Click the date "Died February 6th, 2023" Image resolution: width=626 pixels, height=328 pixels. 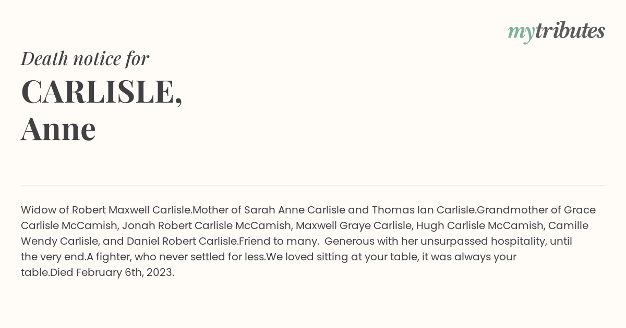[x=112, y=272]
